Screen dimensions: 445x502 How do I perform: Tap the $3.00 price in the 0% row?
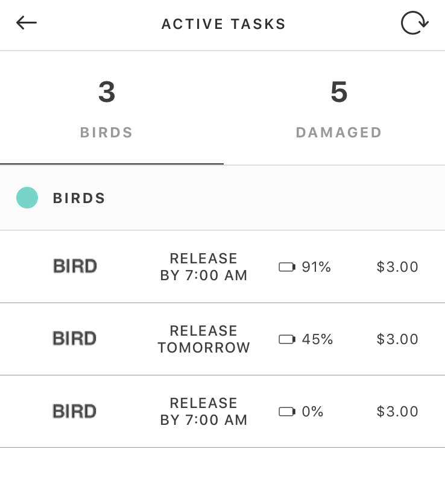pos(397,412)
